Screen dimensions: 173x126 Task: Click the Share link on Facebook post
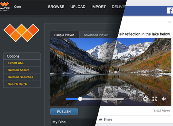tap(108, 119)
